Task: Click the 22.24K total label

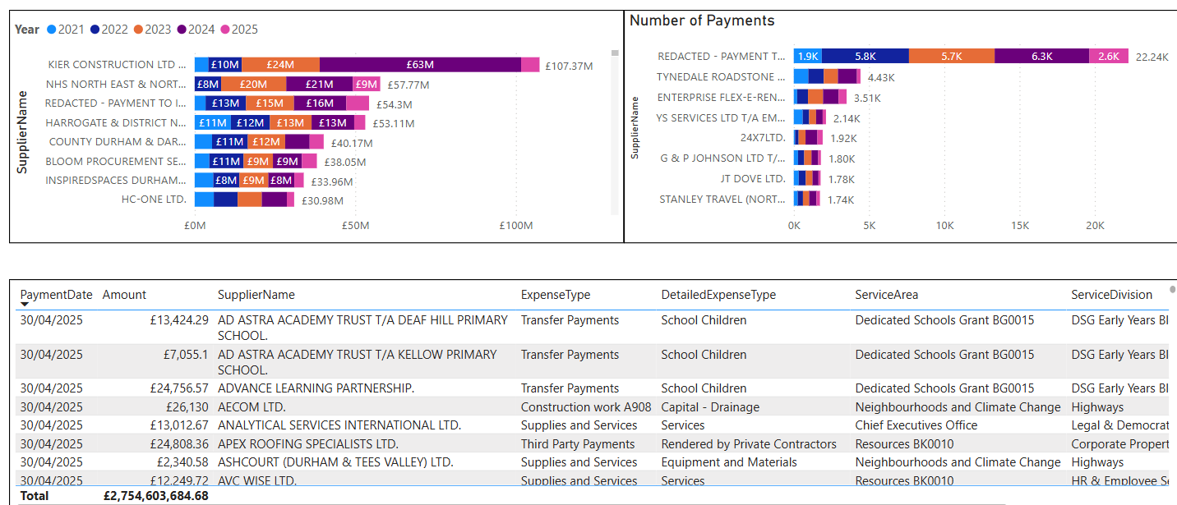Action: tap(1152, 57)
